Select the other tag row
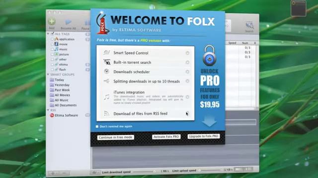Image resolution: width=318 pixels, height=178 pixels. pos(63,59)
